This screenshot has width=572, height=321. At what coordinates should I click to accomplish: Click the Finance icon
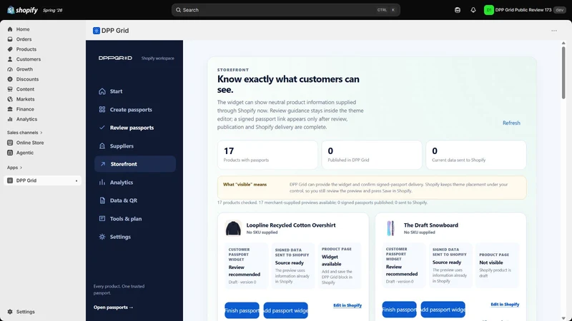(x=10, y=109)
